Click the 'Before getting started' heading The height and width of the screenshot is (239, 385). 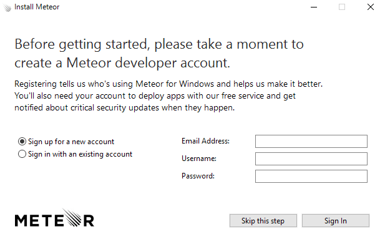pyautogui.click(x=159, y=54)
